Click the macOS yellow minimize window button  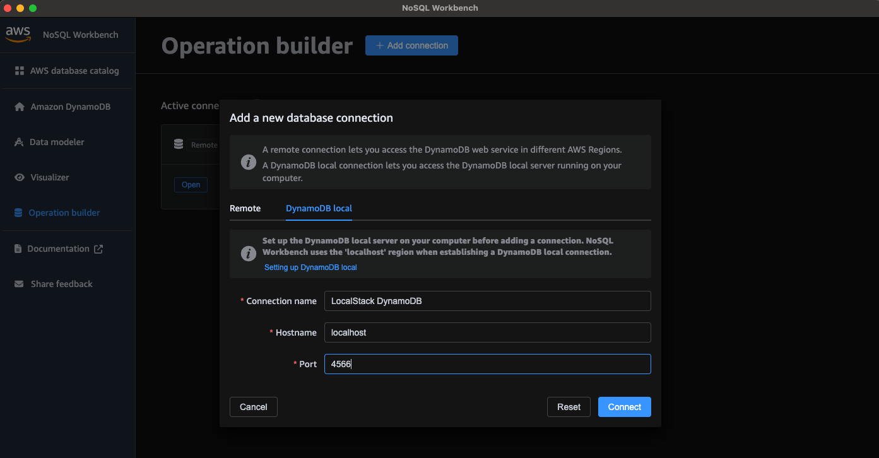tap(20, 8)
